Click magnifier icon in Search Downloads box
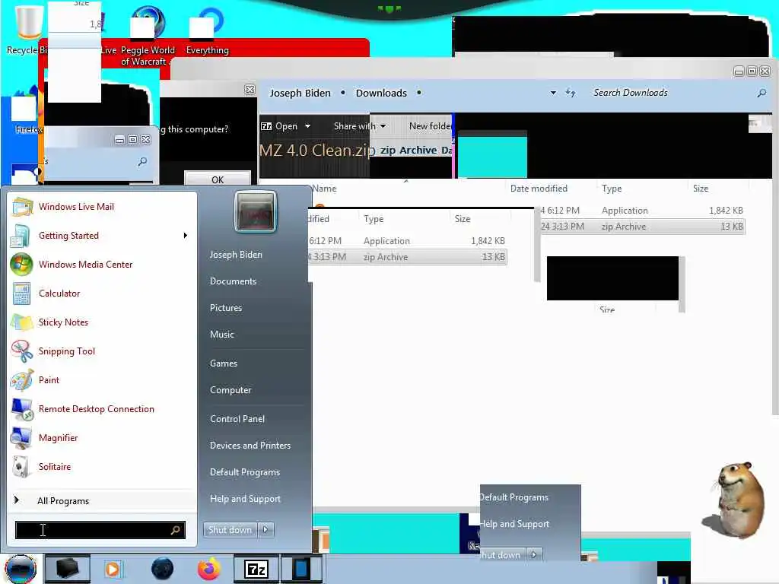The width and height of the screenshot is (779, 584). (762, 93)
